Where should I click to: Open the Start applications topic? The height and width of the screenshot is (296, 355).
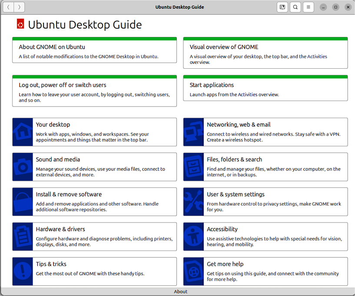pos(212,85)
